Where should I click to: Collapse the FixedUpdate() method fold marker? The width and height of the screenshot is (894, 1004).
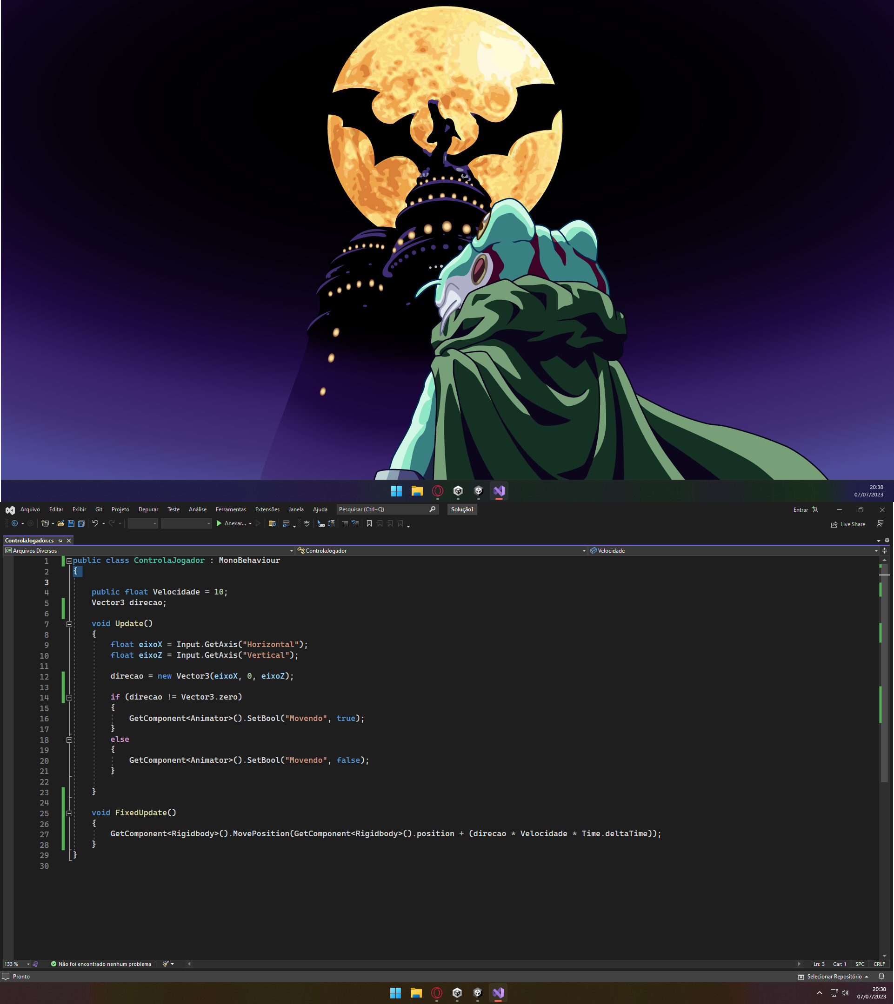click(x=69, y=813)
